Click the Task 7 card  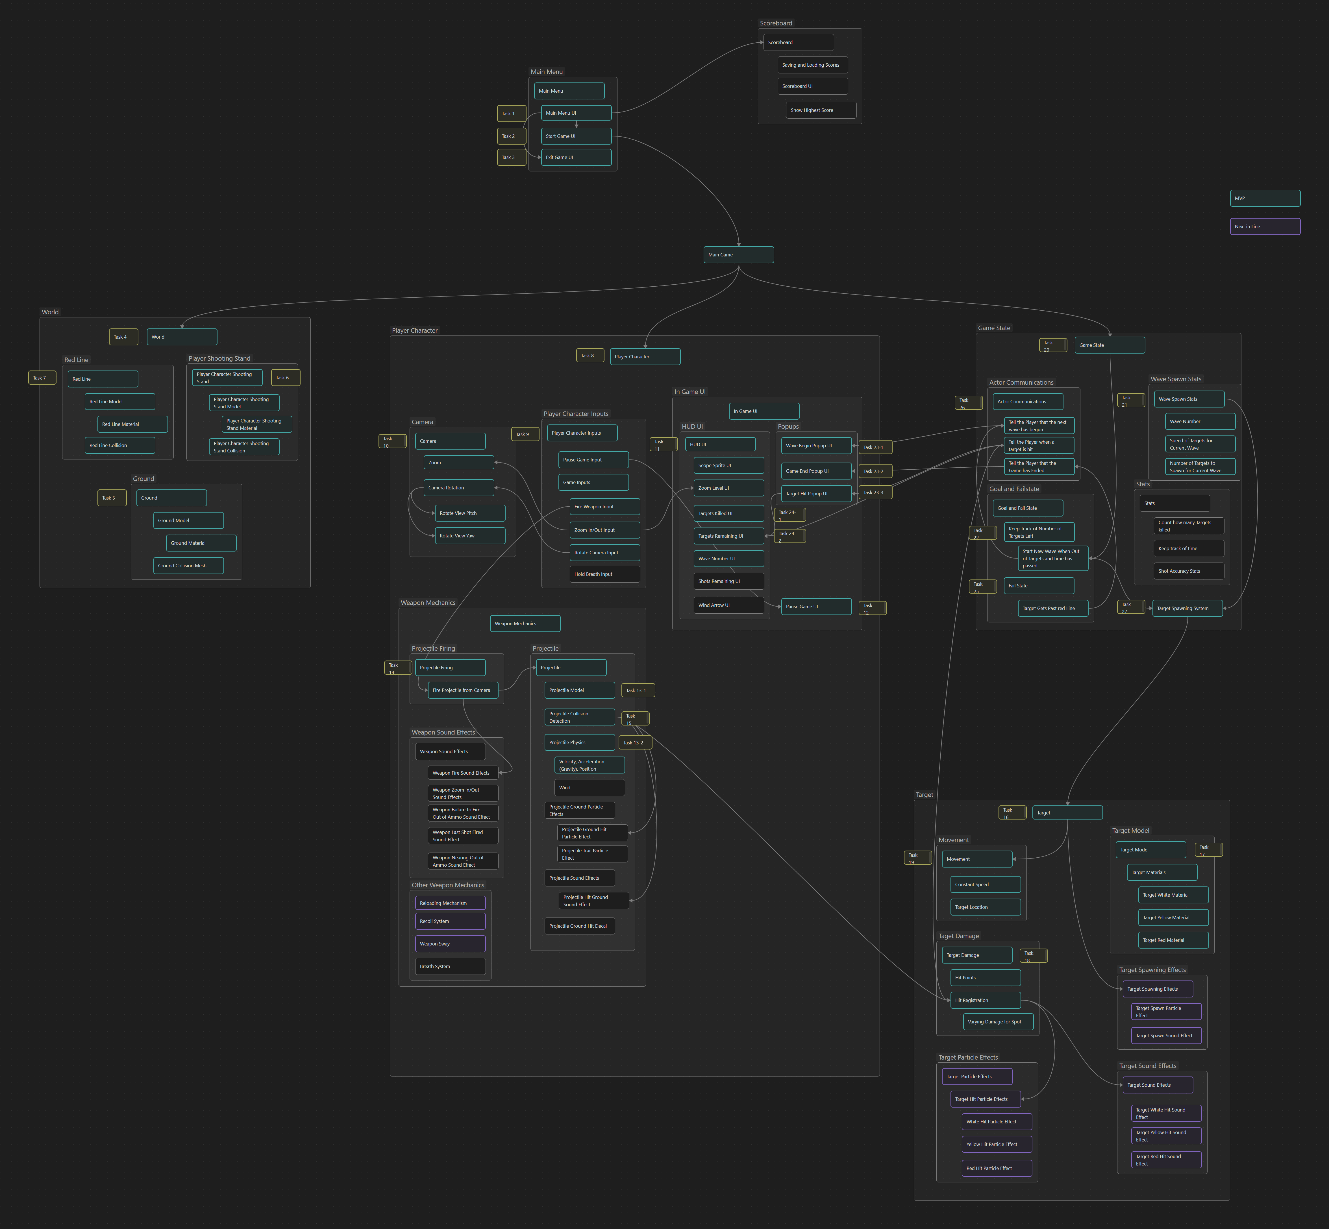click(x=43, y=378)
